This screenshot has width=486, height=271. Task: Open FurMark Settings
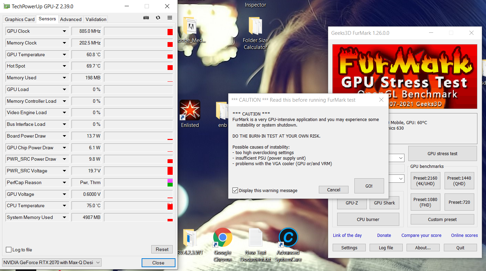349,248
